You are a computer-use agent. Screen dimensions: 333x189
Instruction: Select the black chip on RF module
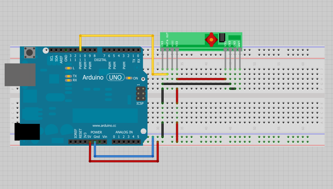point(222,38)
